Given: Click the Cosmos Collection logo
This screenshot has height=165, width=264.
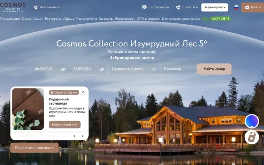Looking at the screenshot, I should (x=13, y=7).
